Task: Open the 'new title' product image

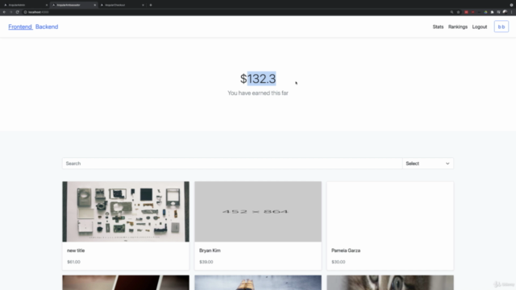Action: point(126,211)
